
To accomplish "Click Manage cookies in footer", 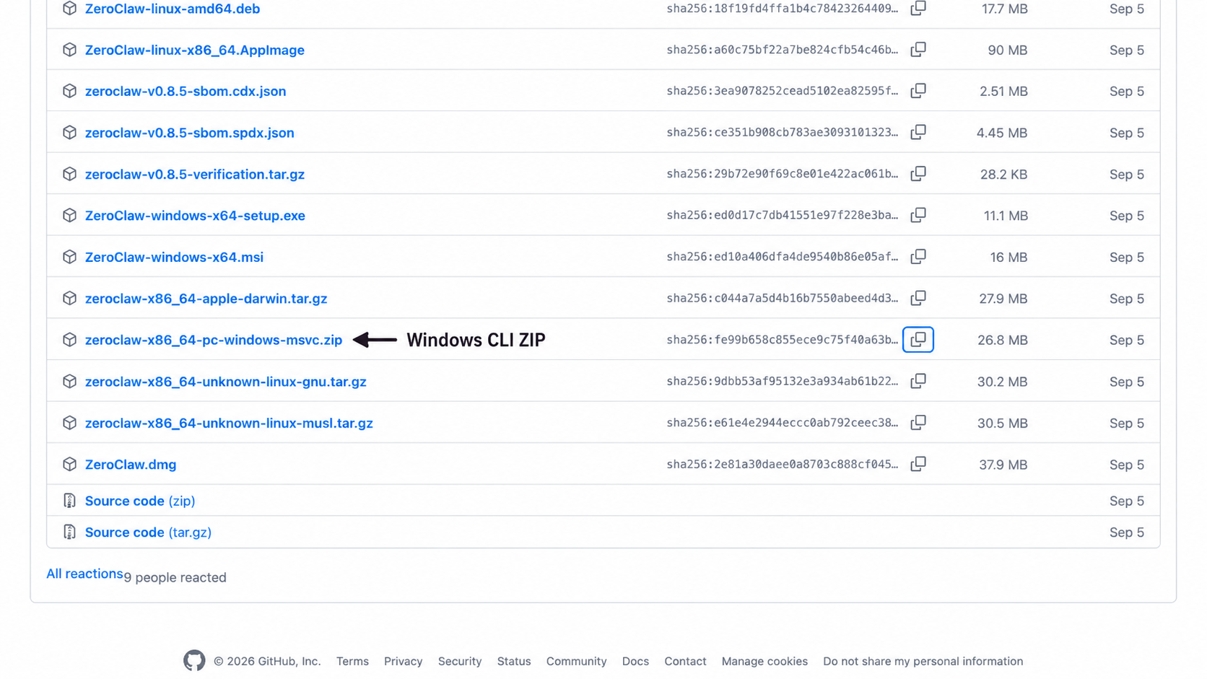I will tap(764, 661).
